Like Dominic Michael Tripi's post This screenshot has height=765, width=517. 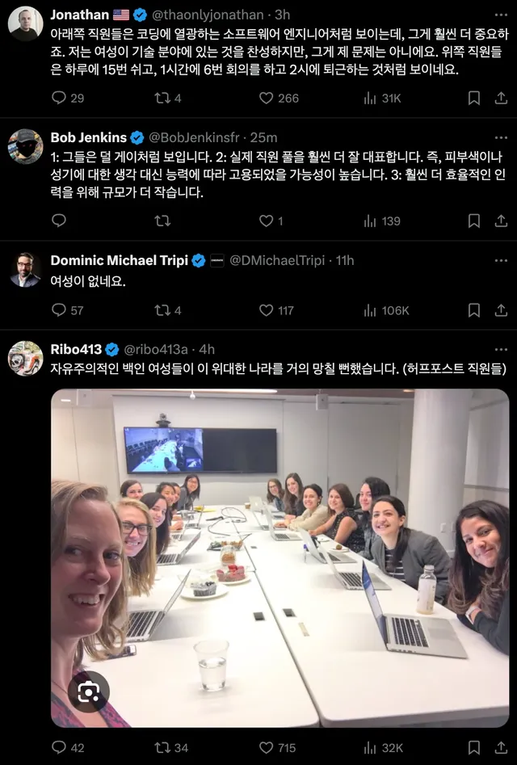pos(267,310)
